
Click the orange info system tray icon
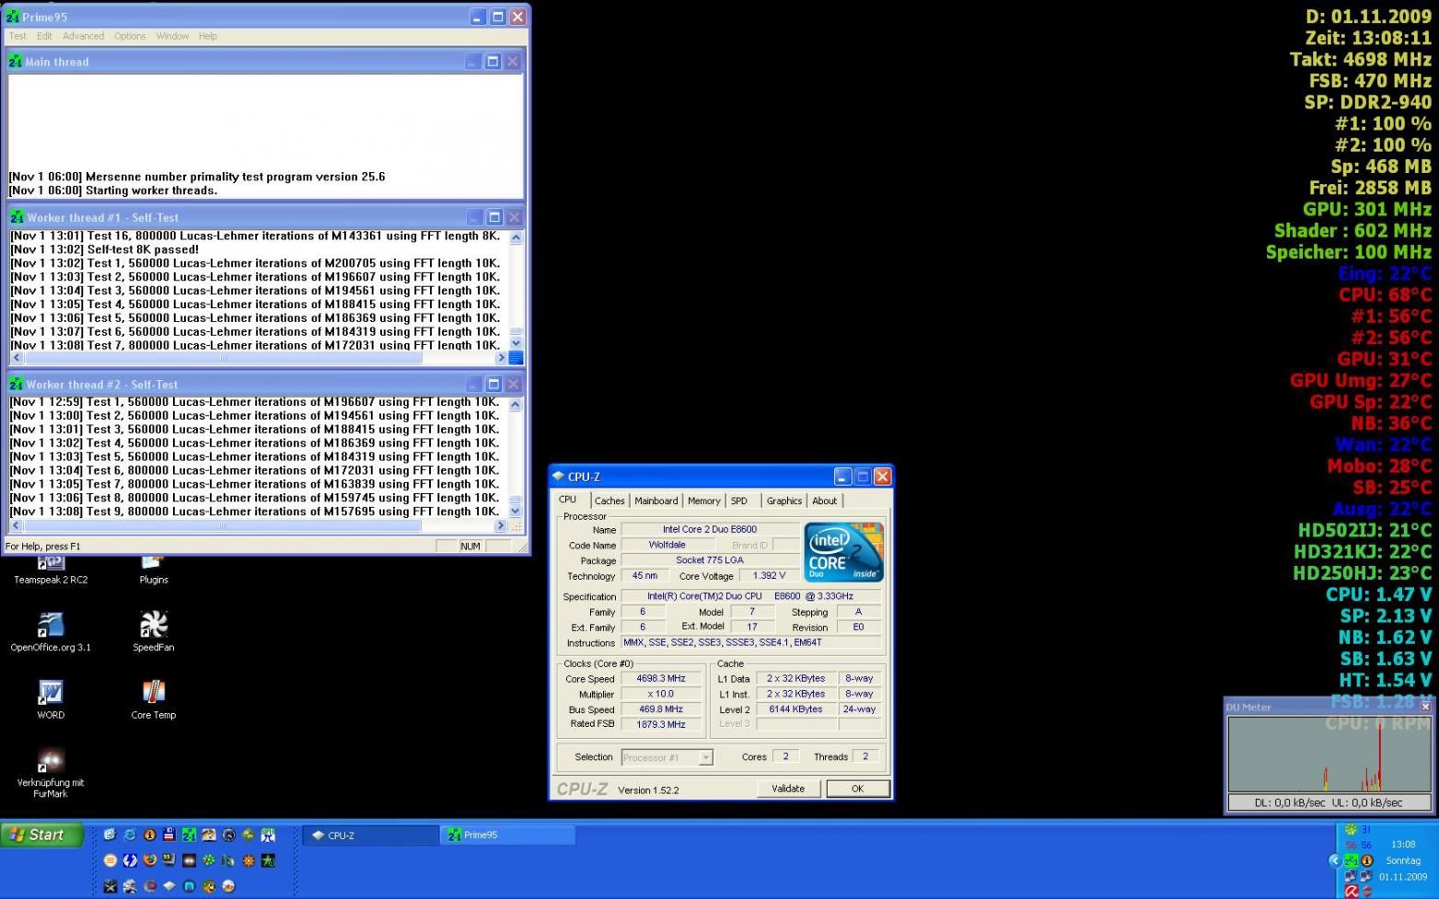click(x=1367, y=860)
